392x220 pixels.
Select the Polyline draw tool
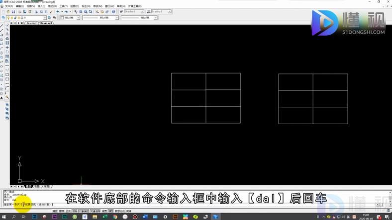(2, 35)
